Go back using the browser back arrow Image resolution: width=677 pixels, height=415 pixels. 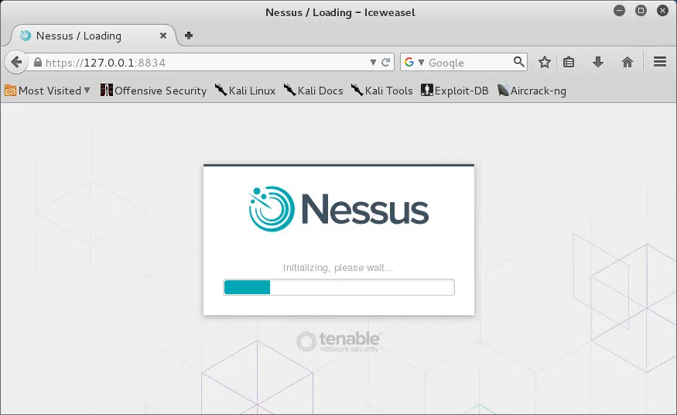16,62
